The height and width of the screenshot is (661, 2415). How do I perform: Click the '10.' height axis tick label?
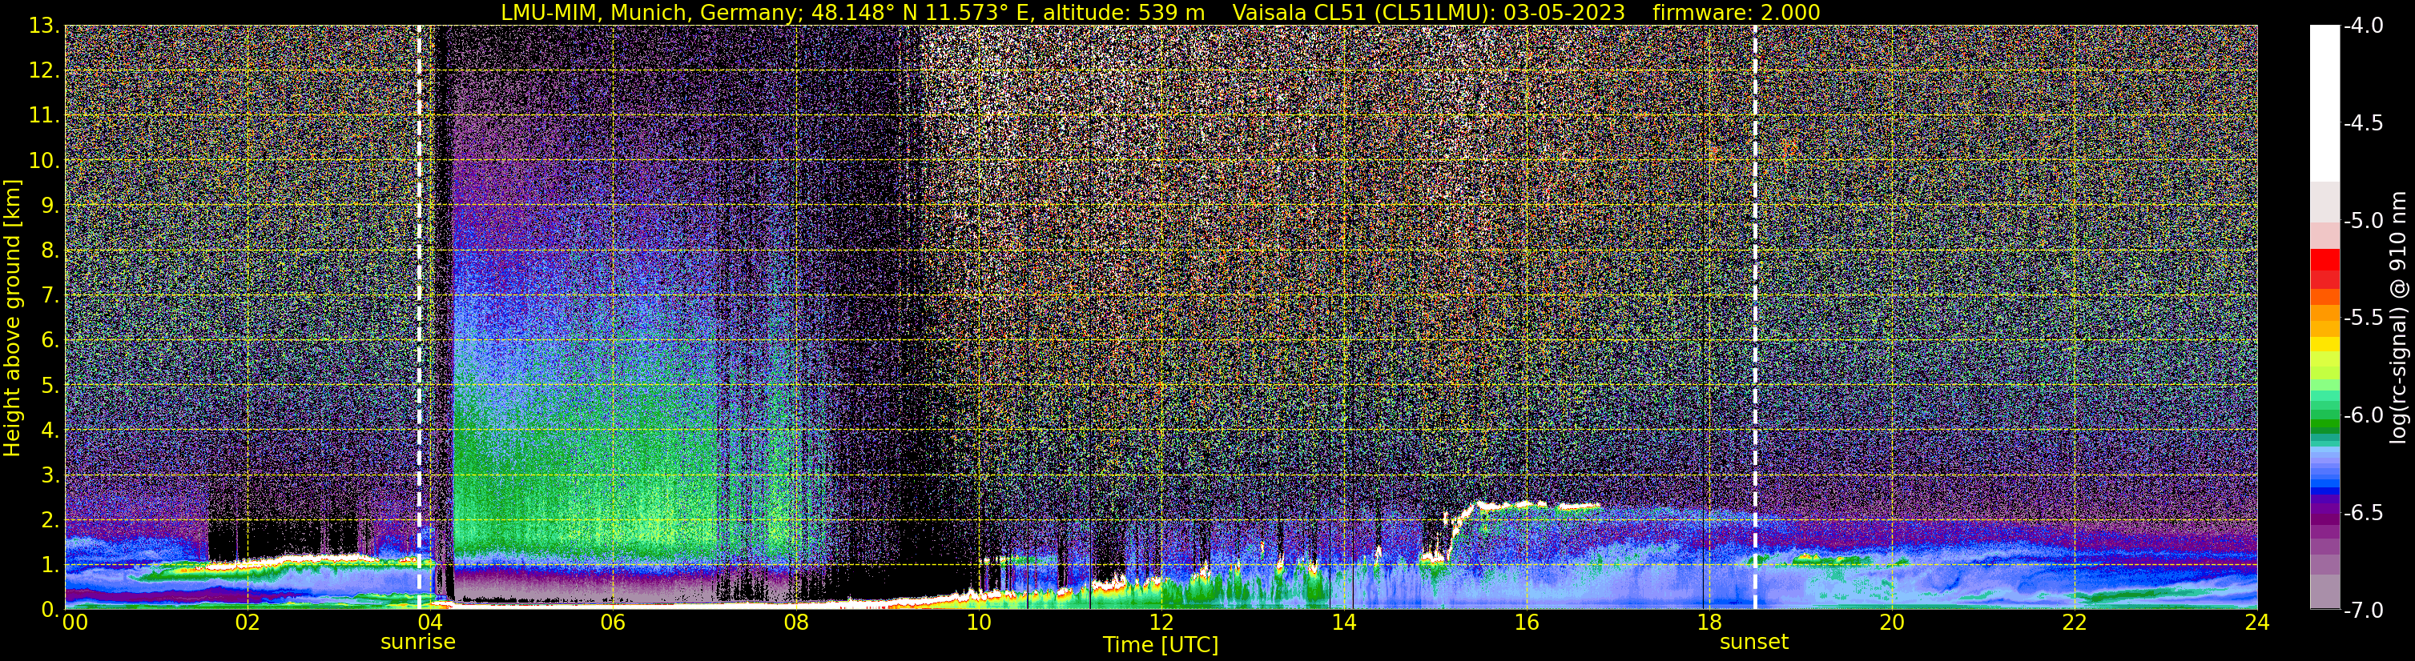44,161
